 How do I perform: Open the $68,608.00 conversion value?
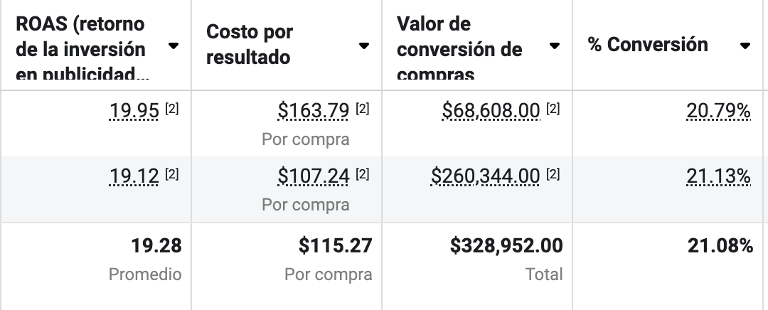click(x=491, y=111)
